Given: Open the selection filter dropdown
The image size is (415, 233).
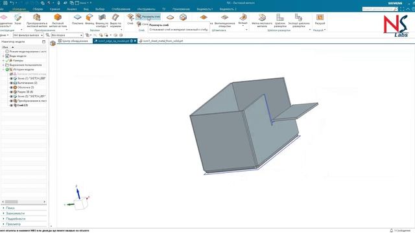Looking at the screenshot, I should [x=29, y=35].
